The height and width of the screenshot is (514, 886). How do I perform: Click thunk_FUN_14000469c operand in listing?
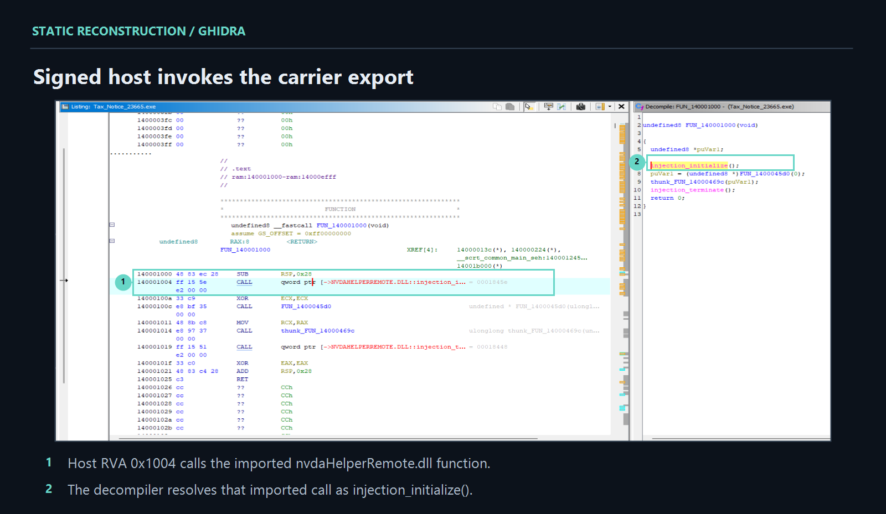[317, 331]
